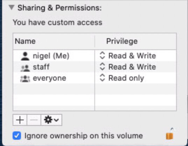188x146 pixels.
Task: Open privilege stepper for staff
Action: [102, 66]
